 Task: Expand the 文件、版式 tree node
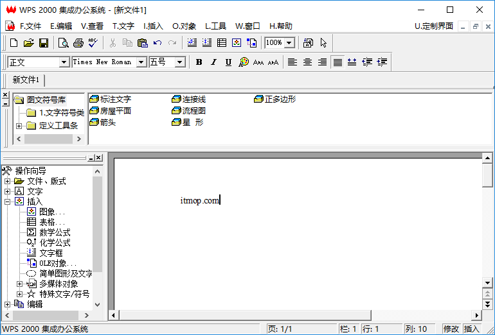(7, 181)
